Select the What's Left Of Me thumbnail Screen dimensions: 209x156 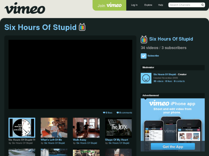pyautogui.click(x=54, y=128)
